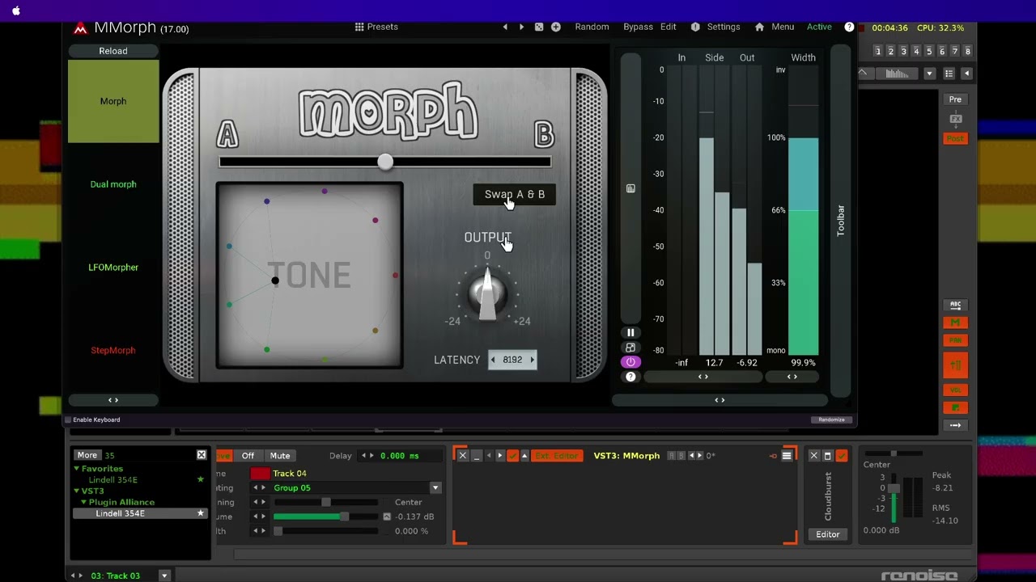The image size is (1036, 582).
Task: Click the purple power icon beside meters
Action: point(631,362)
